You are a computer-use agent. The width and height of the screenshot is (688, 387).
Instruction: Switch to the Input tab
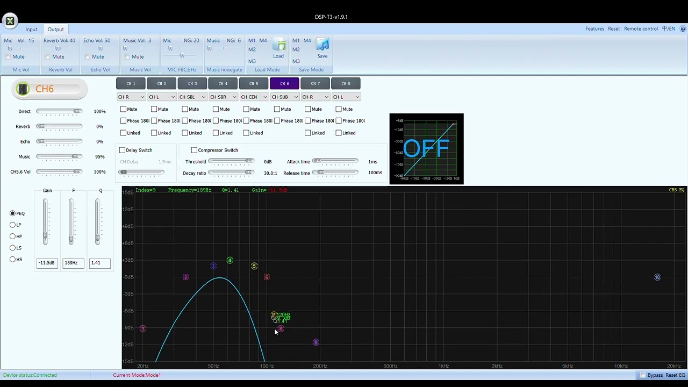click(31, 30)
